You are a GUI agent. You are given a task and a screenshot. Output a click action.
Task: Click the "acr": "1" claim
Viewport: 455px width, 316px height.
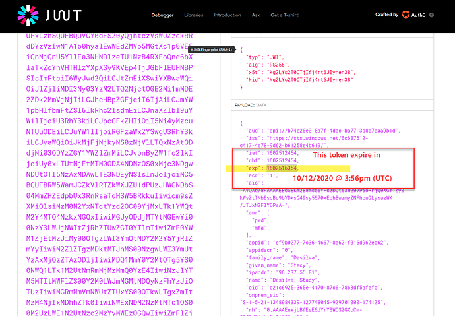[x=262, y=175]
